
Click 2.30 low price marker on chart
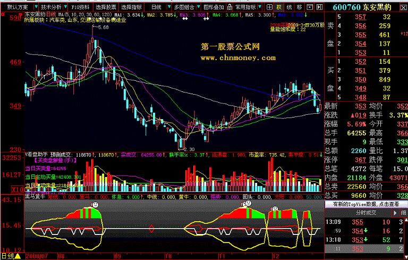[189, 149]
